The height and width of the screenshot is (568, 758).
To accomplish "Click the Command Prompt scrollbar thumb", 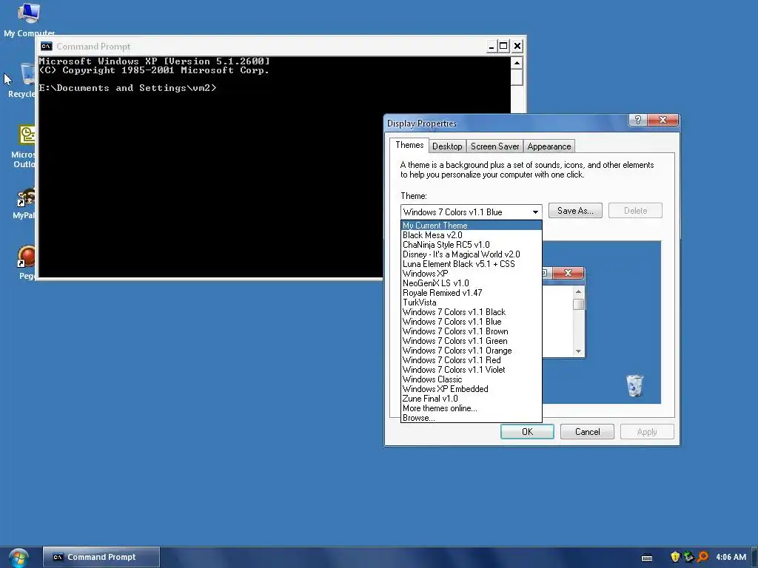I will pyautogui.click(x=517, y=77).
